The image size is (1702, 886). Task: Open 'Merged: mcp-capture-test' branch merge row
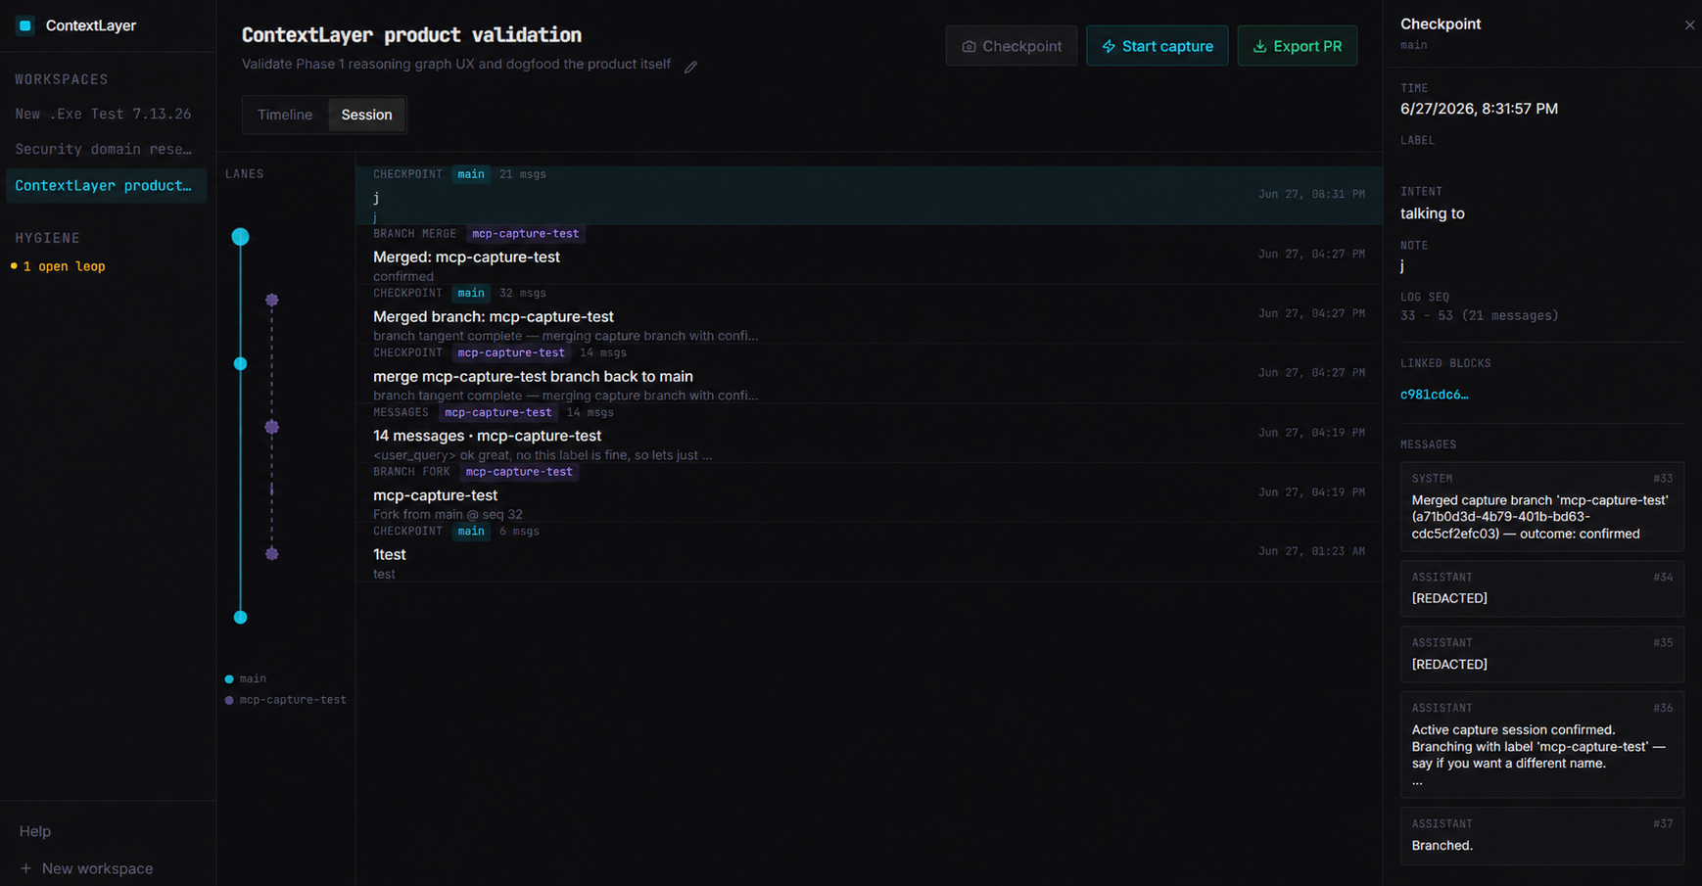click(869, 255)
